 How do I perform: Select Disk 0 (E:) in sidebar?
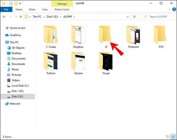[x=18, y=96]
